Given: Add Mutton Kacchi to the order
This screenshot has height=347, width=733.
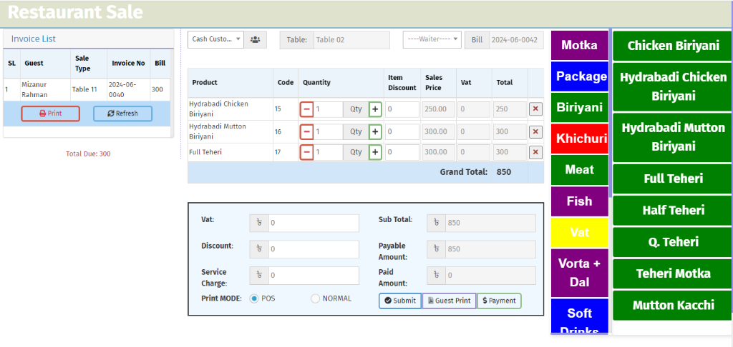Looking at the screenshot, I should tap(673, 306).
